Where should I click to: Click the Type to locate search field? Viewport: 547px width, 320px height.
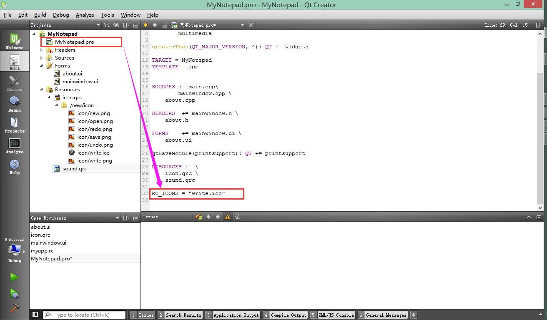[x=84, y=315]
